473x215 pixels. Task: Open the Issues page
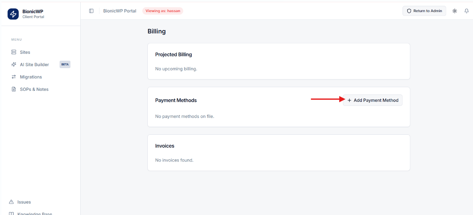40,202
